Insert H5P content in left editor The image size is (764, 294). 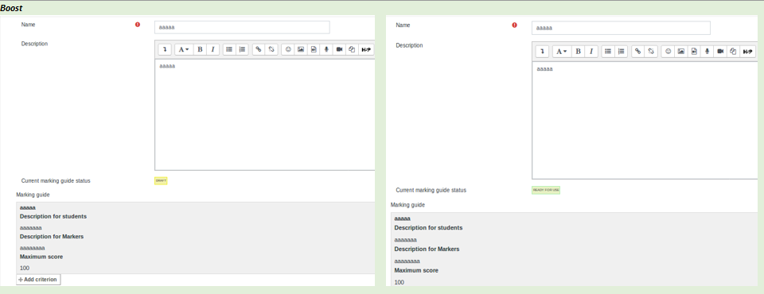(365, 49)
